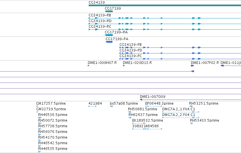This screenshot has height=153, width=241.
Task: Click the RH50681.5prime label
Action: coord(142,109)
